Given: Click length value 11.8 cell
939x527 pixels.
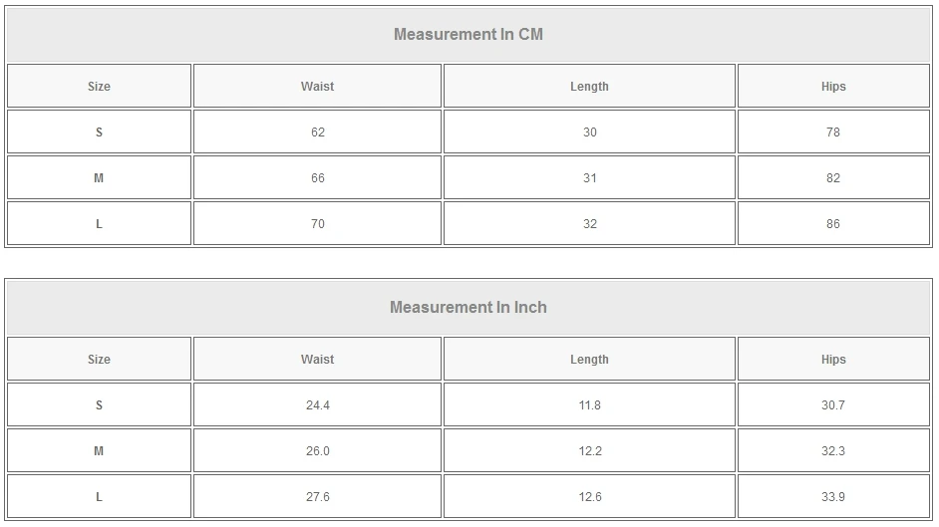Looking at the screenshot, I should [589, 405].
